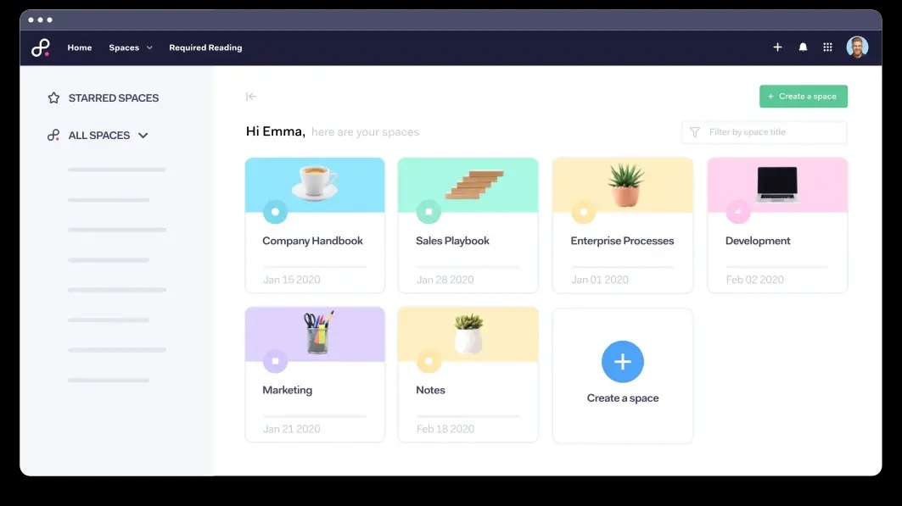
Task: Collapse the All Spaces chevron
Action: [143, 136]
